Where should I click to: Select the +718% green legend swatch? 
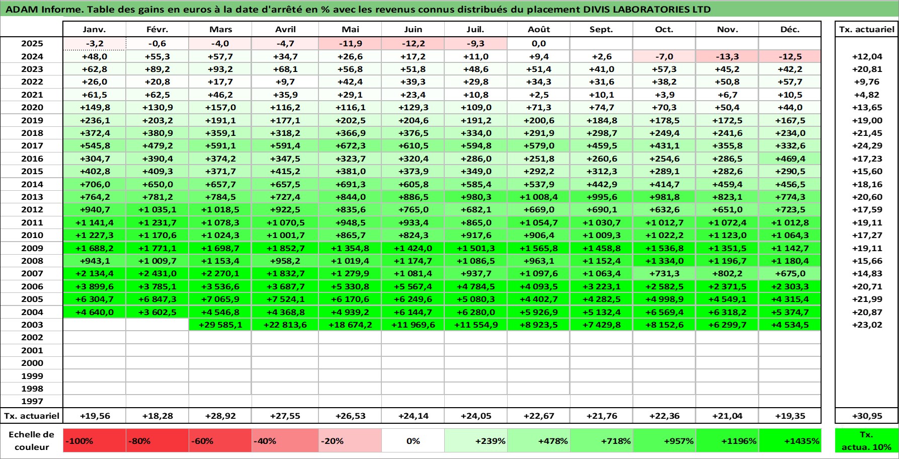601,441
